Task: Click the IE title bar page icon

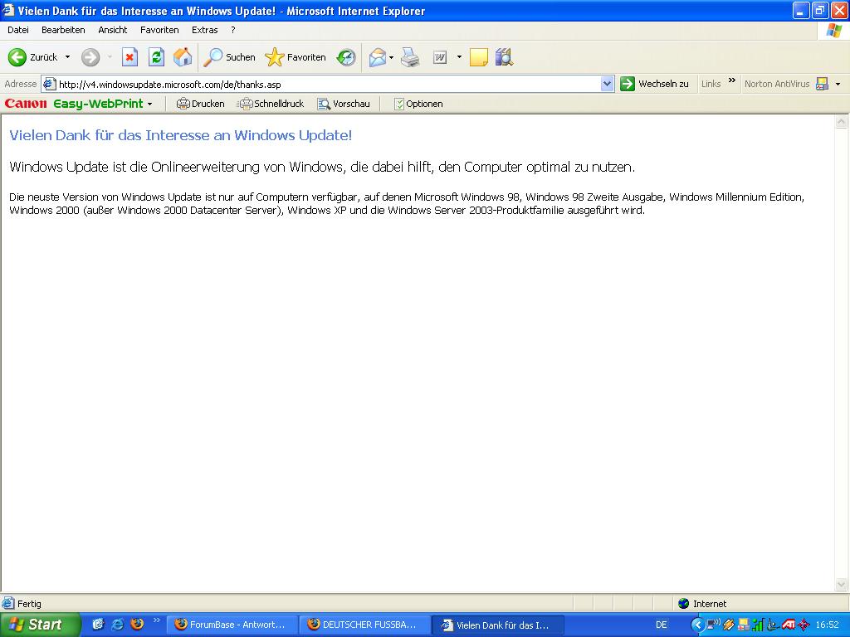Action: pyautogui.click(x=8, y=10)
